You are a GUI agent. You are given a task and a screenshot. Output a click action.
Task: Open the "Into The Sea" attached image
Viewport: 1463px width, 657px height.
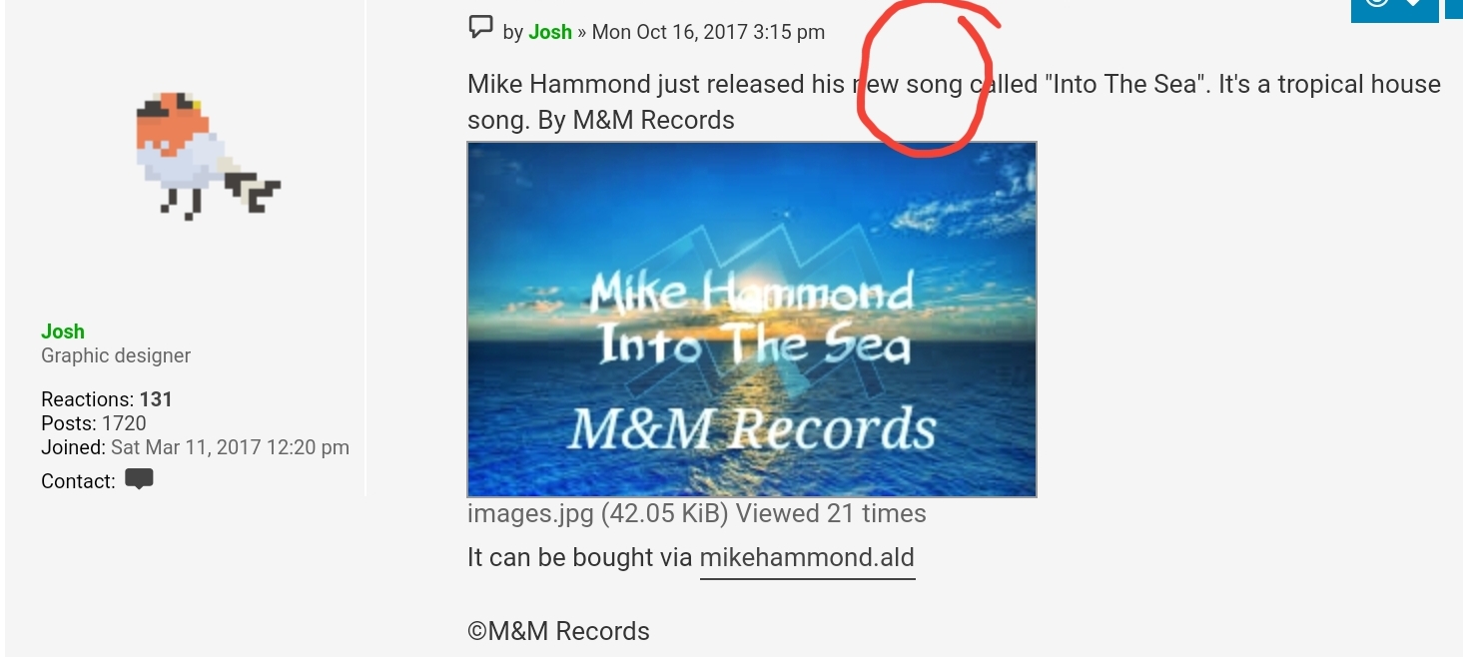pyautogui.click(x=752, y=320)
